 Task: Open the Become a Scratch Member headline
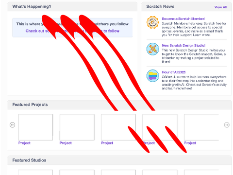[x=183, y=18]
